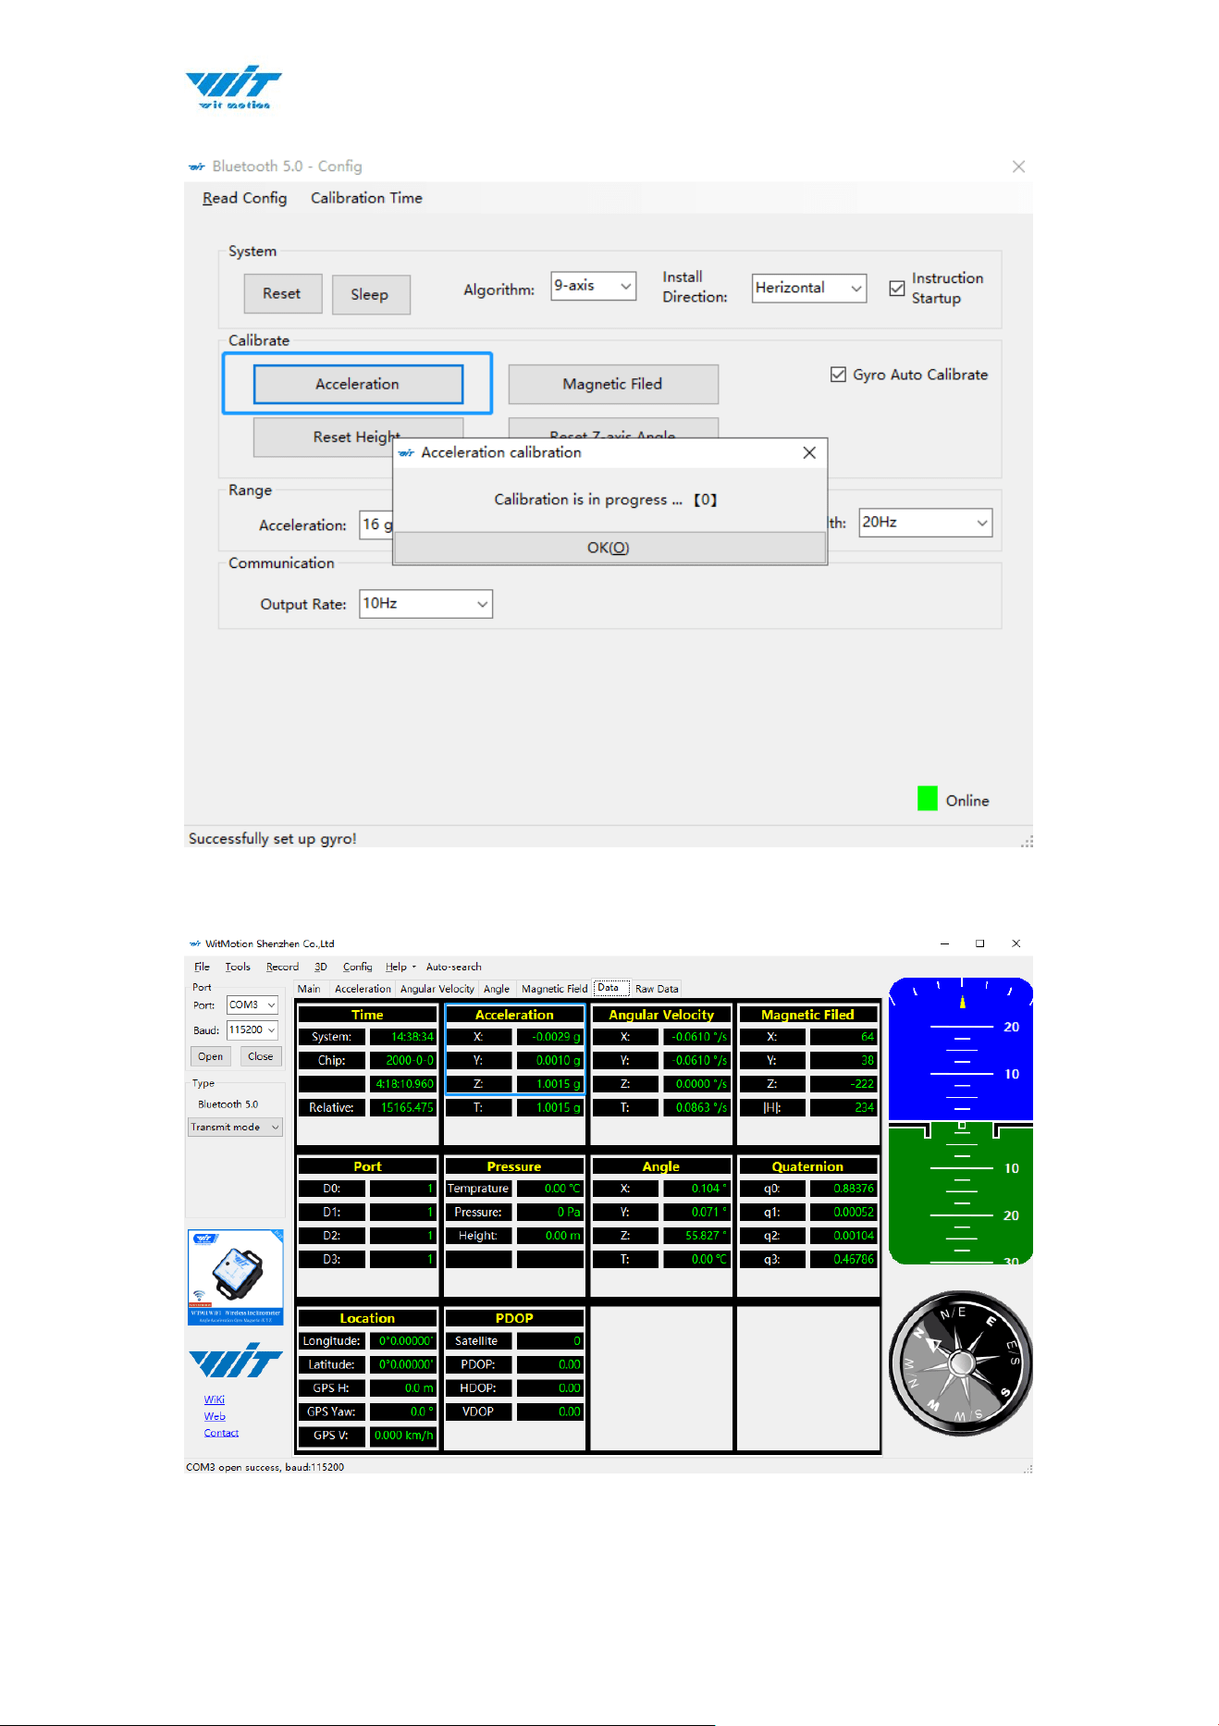
Task: Click the WIT logo above the WiKi link
Action: pos(235,1360)
